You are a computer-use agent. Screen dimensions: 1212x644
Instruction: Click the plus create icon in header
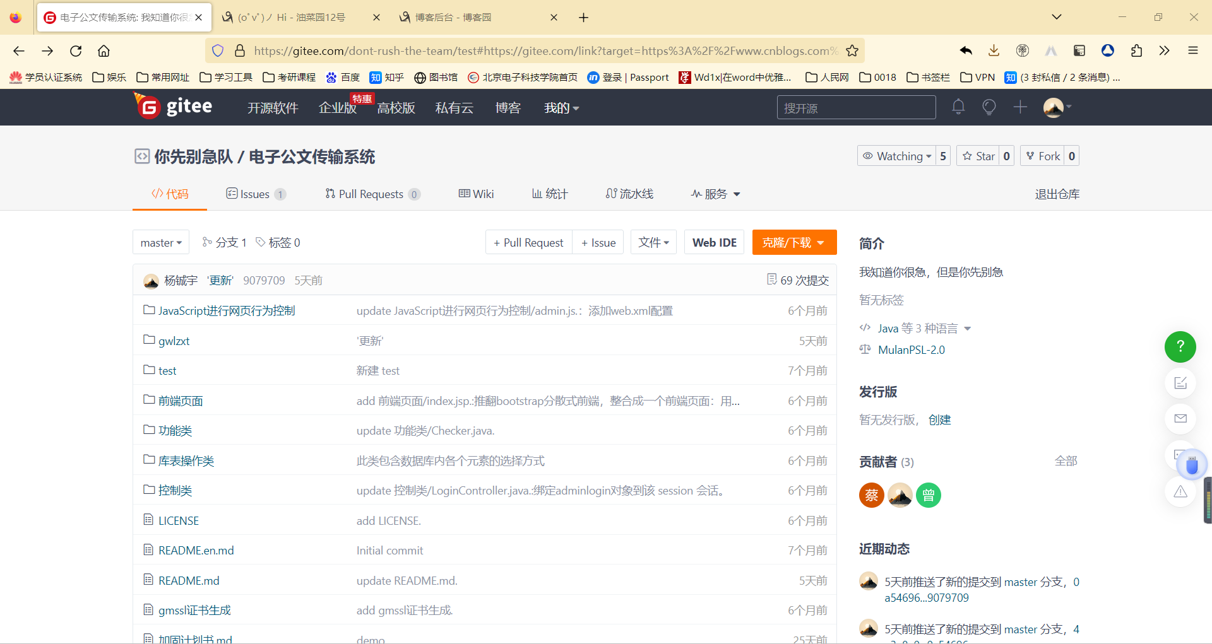(1020, 107)
